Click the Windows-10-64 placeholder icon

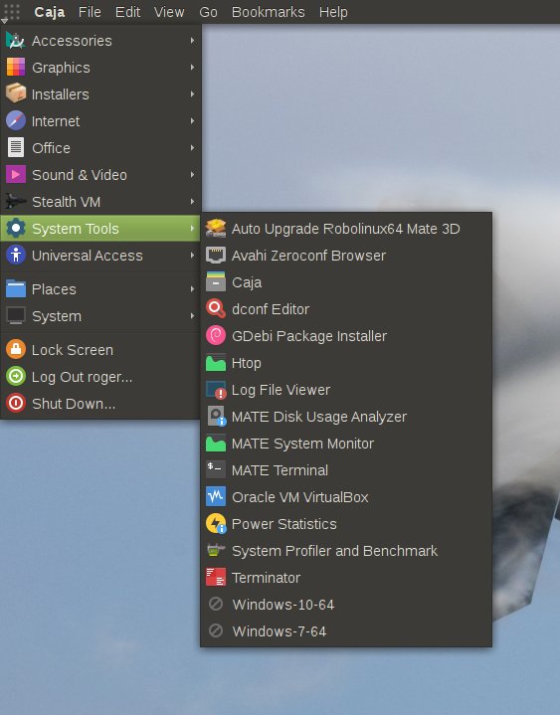click(216, 604)
